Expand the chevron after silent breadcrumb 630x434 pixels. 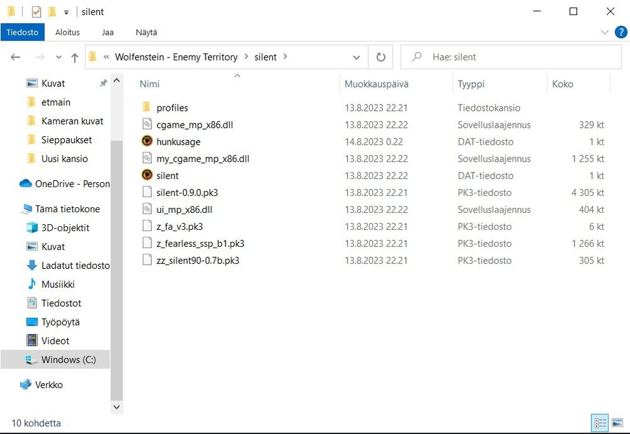(x=285, y=57)
